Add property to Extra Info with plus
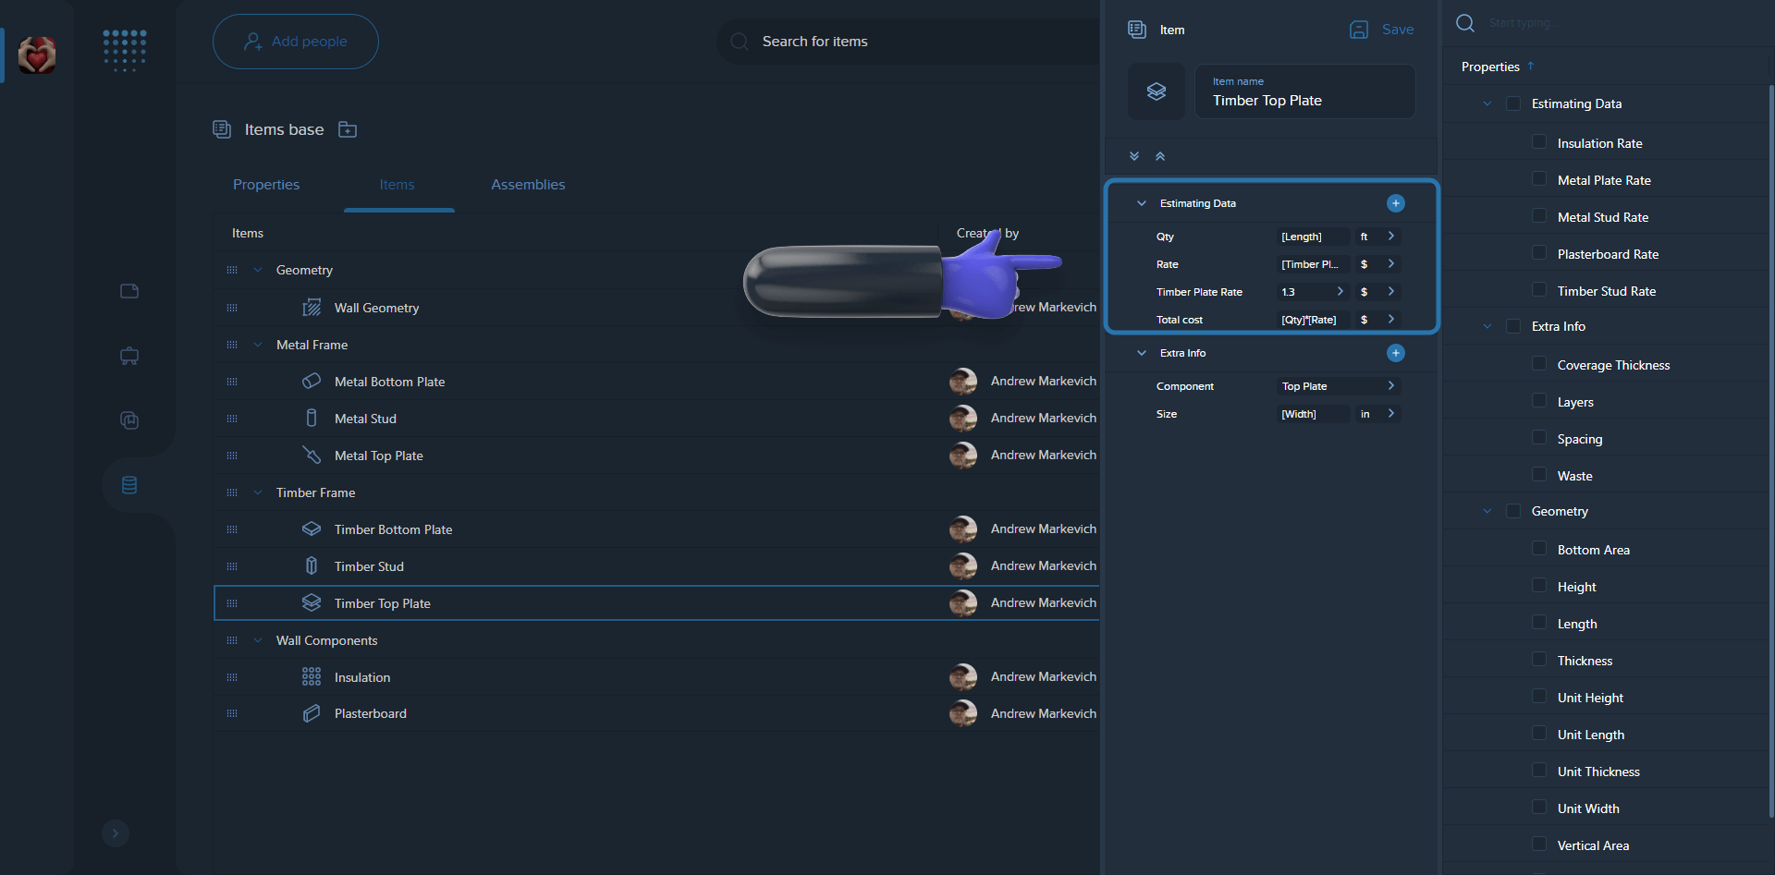Viewport: 1775px width, 875px height. coord(1396,353)
